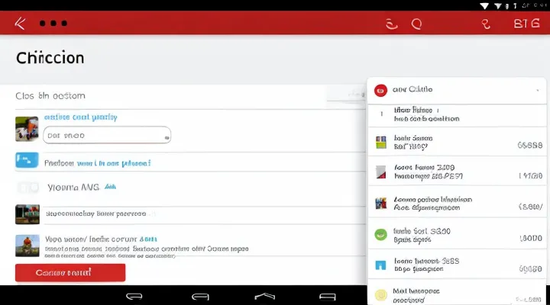Click the green circle icon in the right list

pyautogui.click(x=380, y=236)
